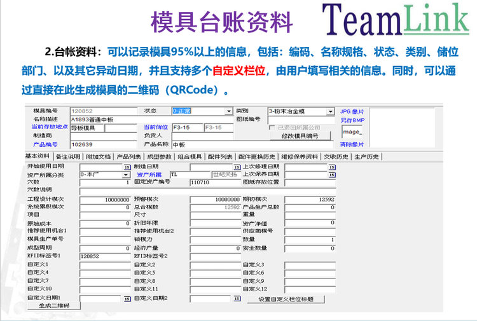Viewport: 477px width, 321px height.
Task: Click the 另存BMP link
Action: [352, 120]
